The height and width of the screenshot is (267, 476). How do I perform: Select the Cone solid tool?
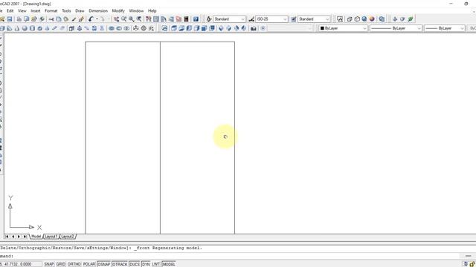tap(17, 28)
